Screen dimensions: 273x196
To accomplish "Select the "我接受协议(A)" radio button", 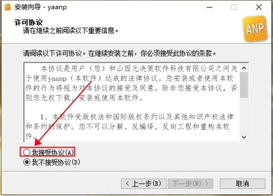I will pos(27,152).
